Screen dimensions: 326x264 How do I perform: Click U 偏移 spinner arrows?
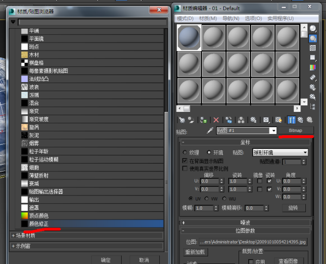222,181
